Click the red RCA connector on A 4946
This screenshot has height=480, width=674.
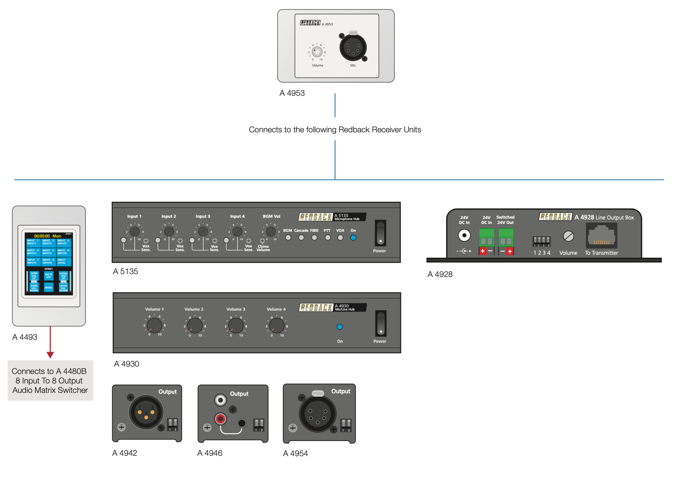point(221,419)
